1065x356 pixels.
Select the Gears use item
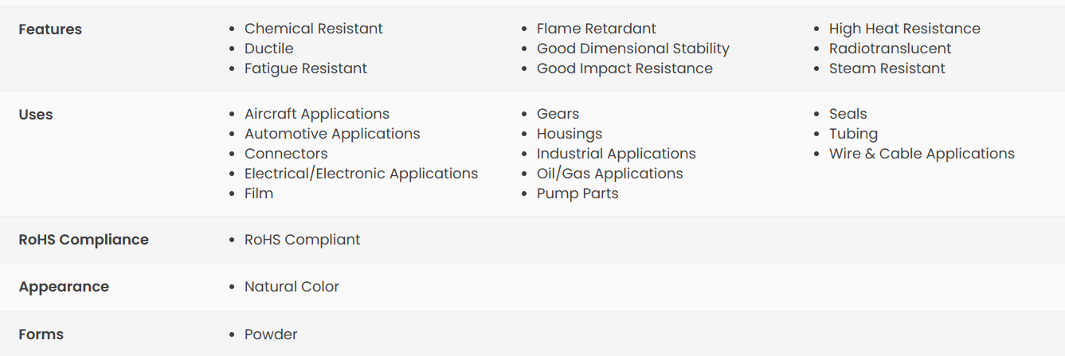click(x=558, y=114)
